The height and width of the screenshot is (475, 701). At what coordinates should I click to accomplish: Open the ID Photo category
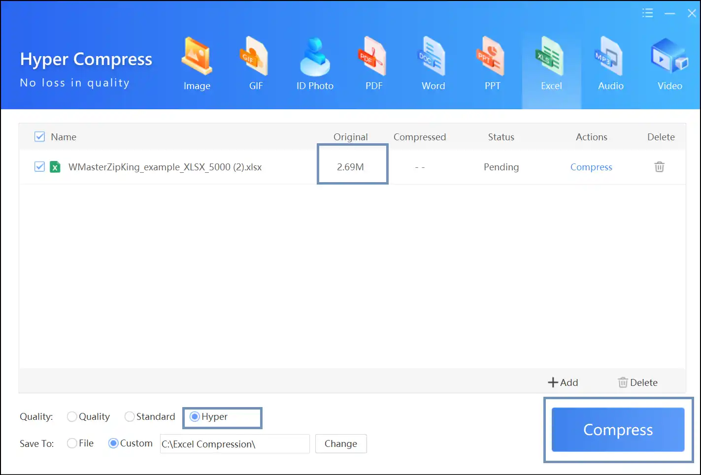[315, 64]
